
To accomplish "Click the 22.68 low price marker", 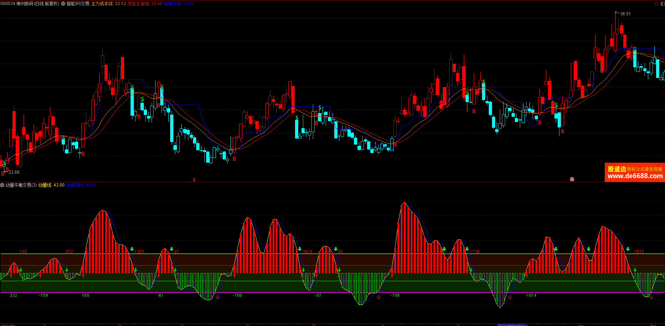I will pos(14,172).
